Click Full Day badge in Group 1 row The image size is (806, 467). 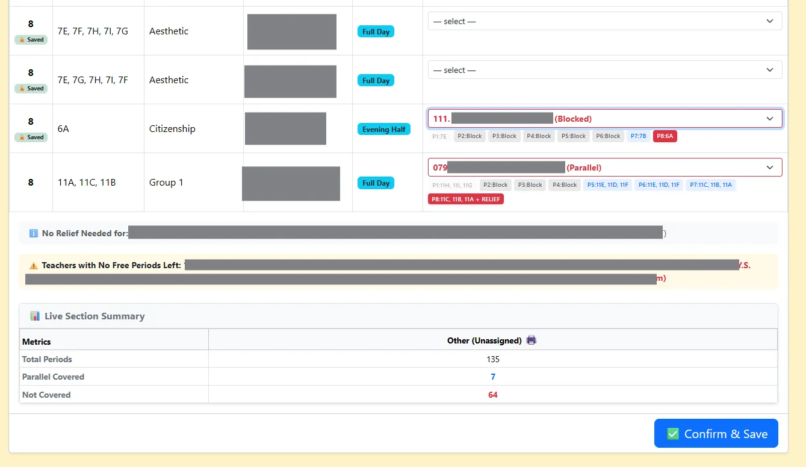pyautogui.click(x=376, y=183)
